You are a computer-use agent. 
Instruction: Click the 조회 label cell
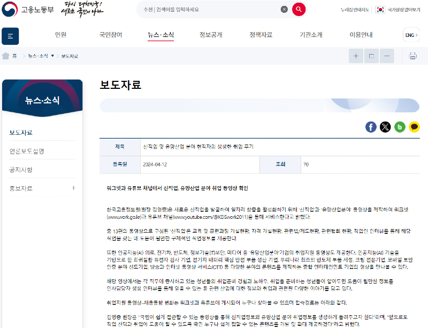coord(280,164)
